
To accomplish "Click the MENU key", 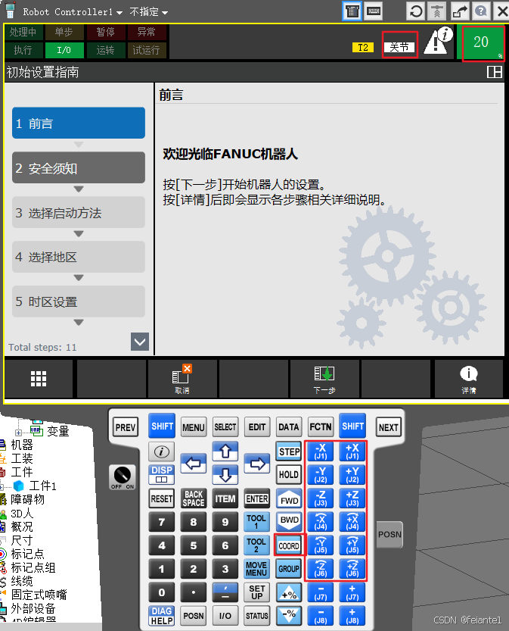I will coord(194,427).
